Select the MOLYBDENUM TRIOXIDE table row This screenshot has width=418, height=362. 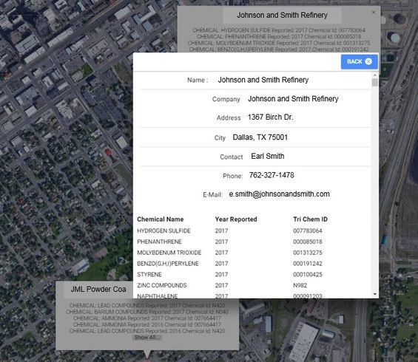click(253, 253)
